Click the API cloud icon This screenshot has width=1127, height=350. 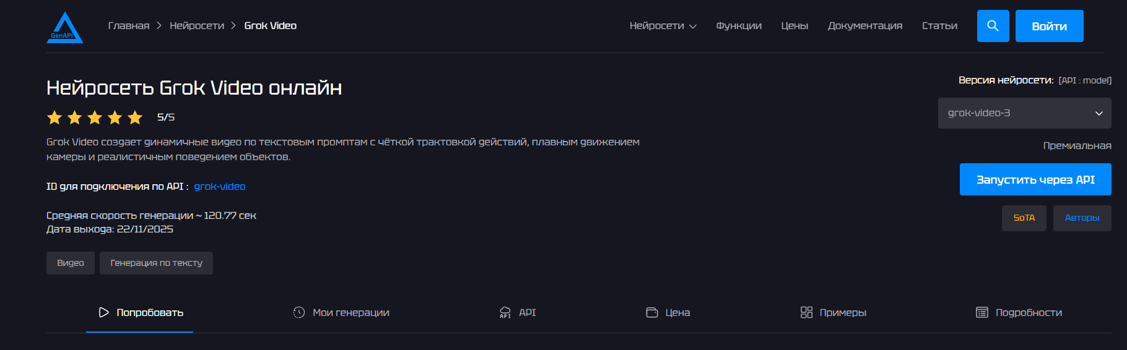point(505,312)
